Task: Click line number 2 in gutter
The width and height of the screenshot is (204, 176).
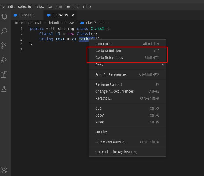Action: click(22, 34)
